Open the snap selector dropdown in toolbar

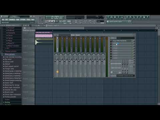[x=100, y=21]
